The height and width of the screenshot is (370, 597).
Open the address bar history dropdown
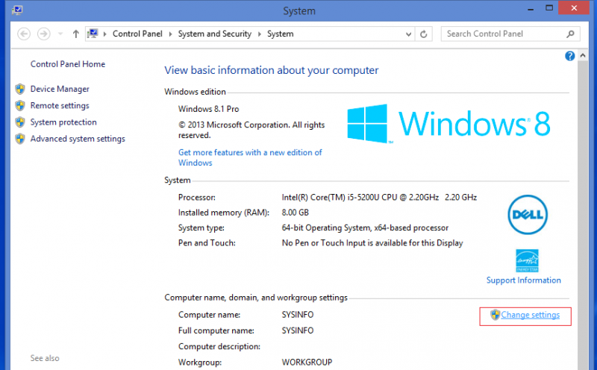(408, 34)
